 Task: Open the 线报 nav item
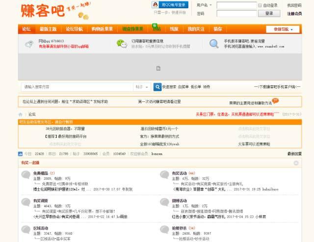[174, 29]
